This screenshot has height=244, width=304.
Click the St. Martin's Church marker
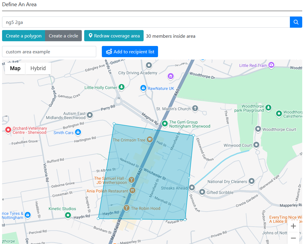pyautogui.click(x=195, y=108)
